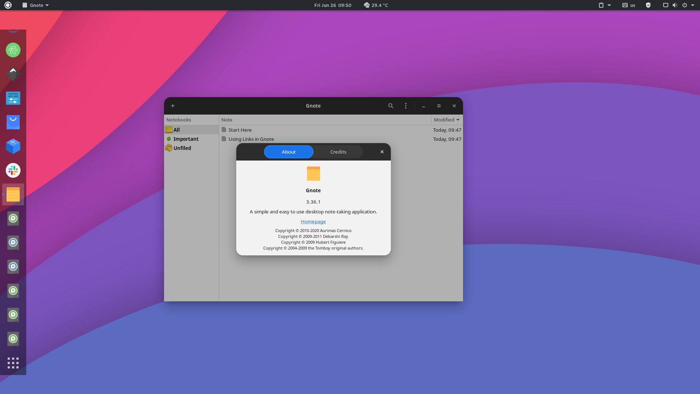Launch Inkscape from the dock
Screen dimensions: 700x394
[13, 74]
